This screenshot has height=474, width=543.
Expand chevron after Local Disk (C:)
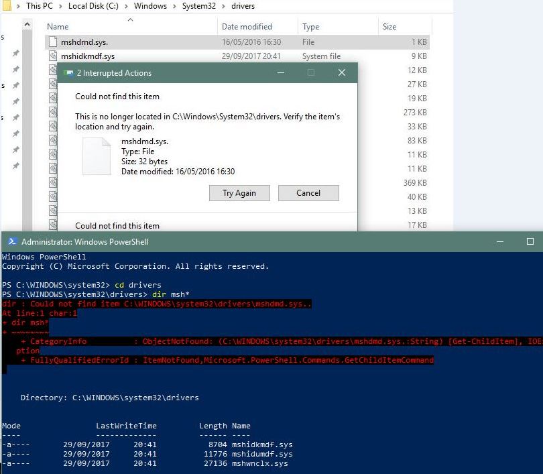click(127, 6)
